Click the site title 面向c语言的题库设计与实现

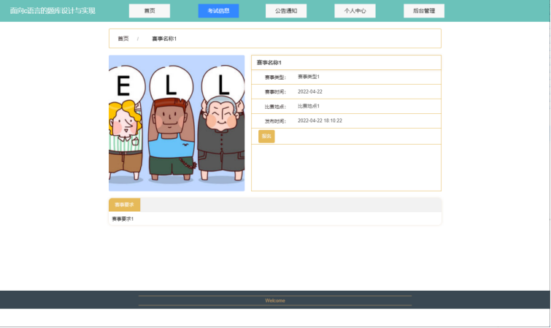(x=53, y=11)
